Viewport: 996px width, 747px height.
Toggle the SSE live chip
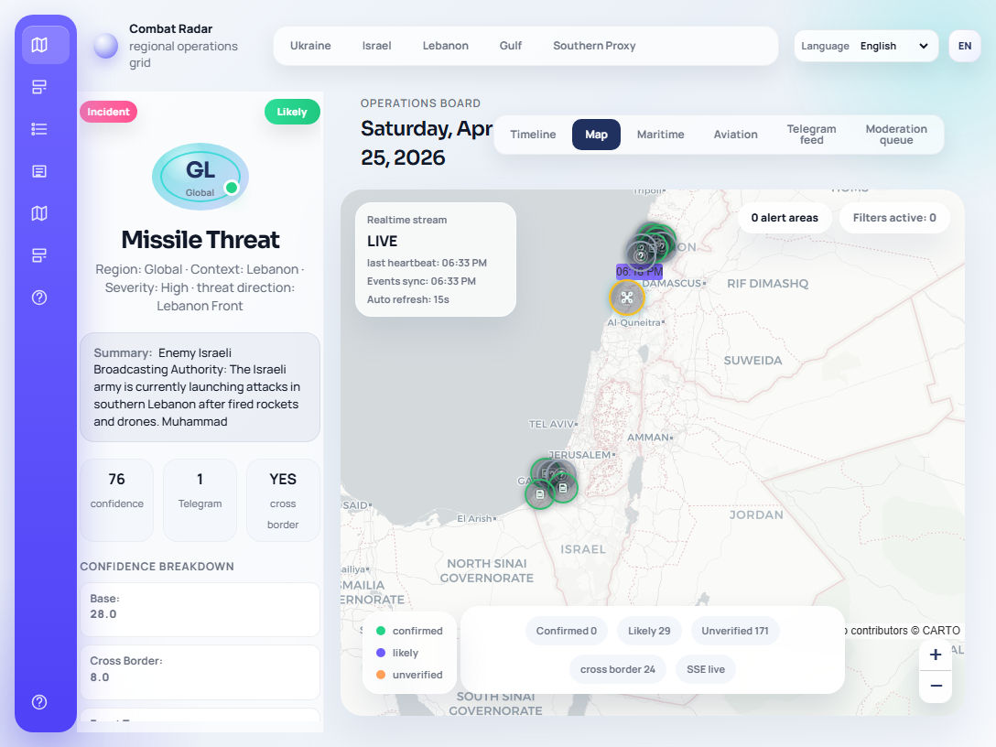click(x=706, y=669)
